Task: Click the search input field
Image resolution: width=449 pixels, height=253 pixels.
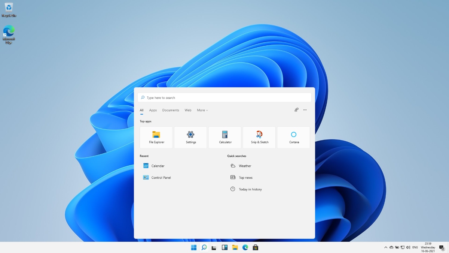Action: [x=224, y=97]
